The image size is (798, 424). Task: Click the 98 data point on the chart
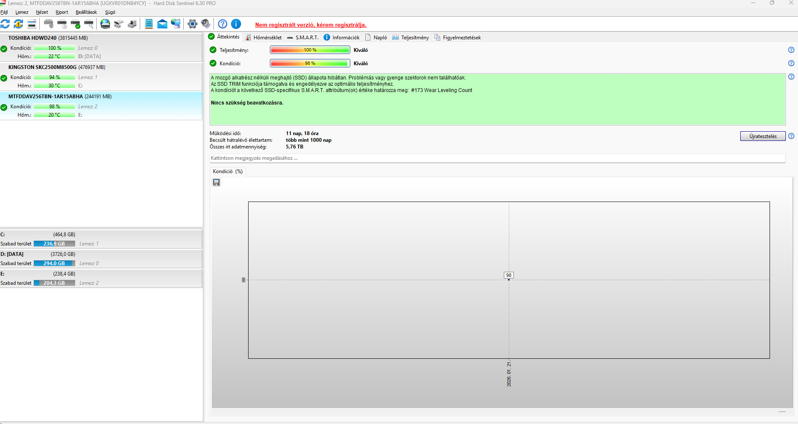click(509, 279)
